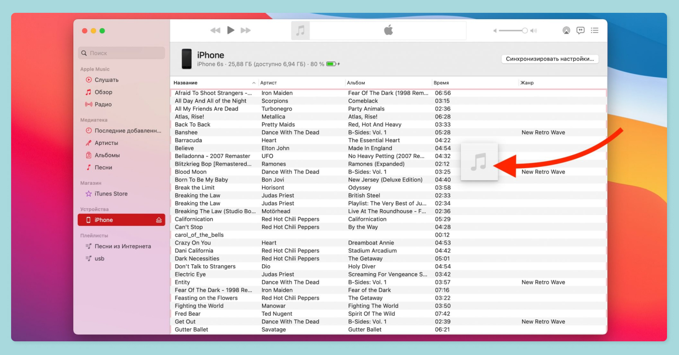Screen dimensions: 679x355
Task: Sort by Альбом column header
Action: (x=356, y=83)
